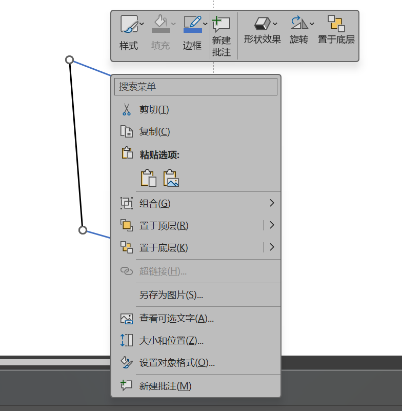
Task: Select the top circular handle of the line
Action: 69,60
